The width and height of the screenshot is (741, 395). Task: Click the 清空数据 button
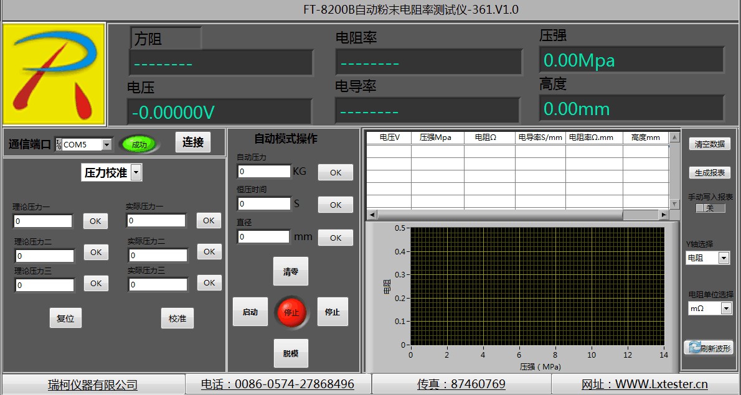709,144
